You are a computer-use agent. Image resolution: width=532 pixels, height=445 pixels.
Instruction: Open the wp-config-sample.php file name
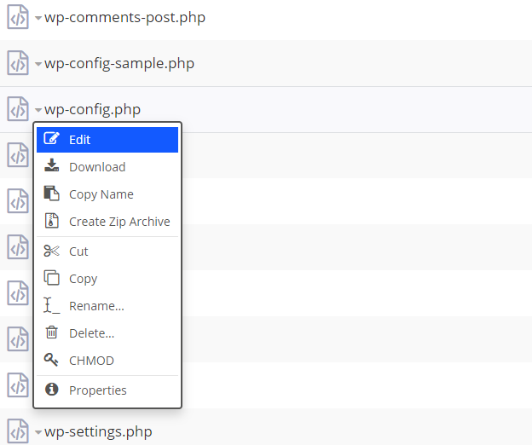(x=119, y=63)
